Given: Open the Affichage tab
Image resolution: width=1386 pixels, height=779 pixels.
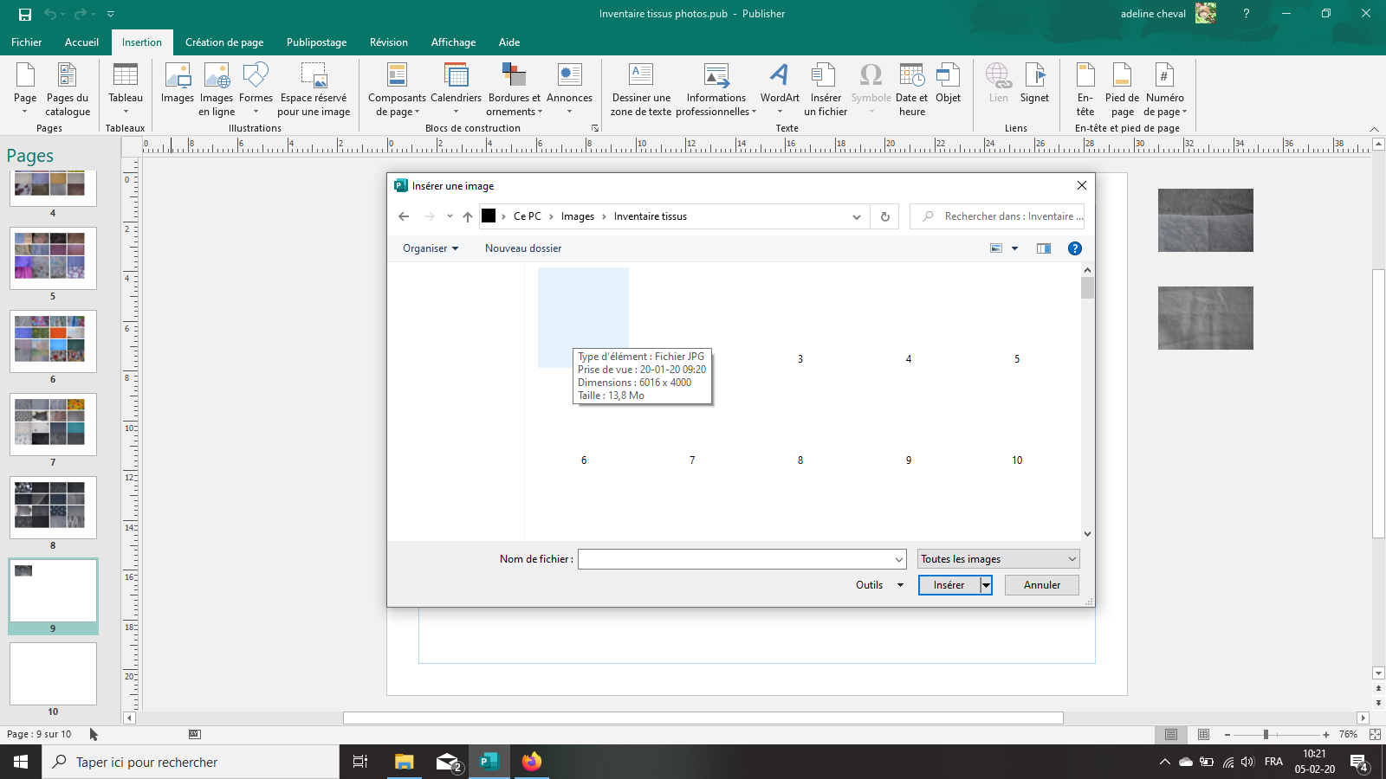Looking at the screenshot, I should [x=453, y=42].
